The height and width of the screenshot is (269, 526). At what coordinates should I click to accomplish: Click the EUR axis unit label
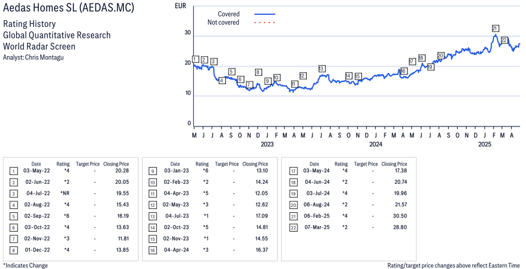(x=181, y=6)
